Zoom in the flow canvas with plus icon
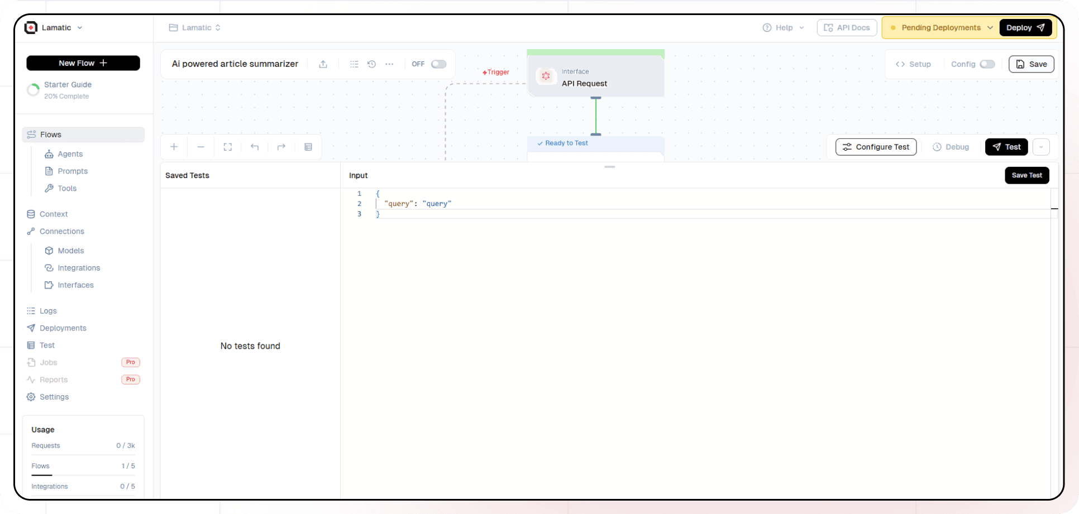The image size is (1079, 514). pos(174,147)
